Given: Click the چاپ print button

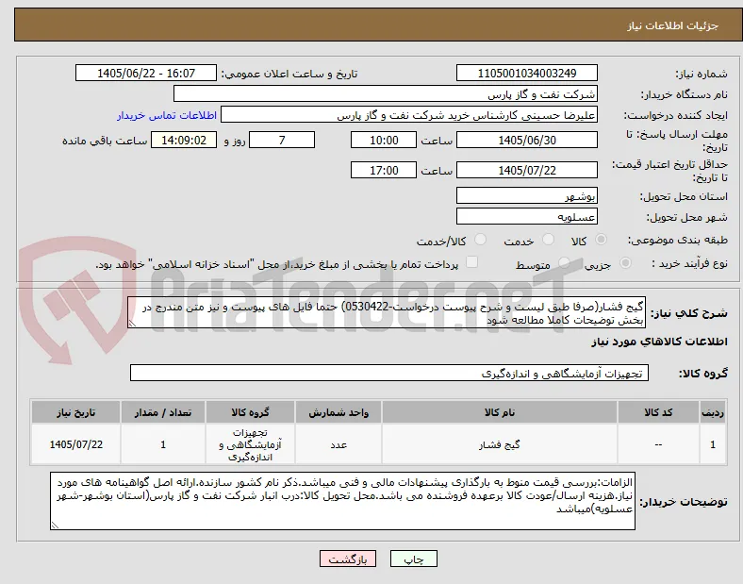Looking at the screenshot, I should (x=414, y=559).
